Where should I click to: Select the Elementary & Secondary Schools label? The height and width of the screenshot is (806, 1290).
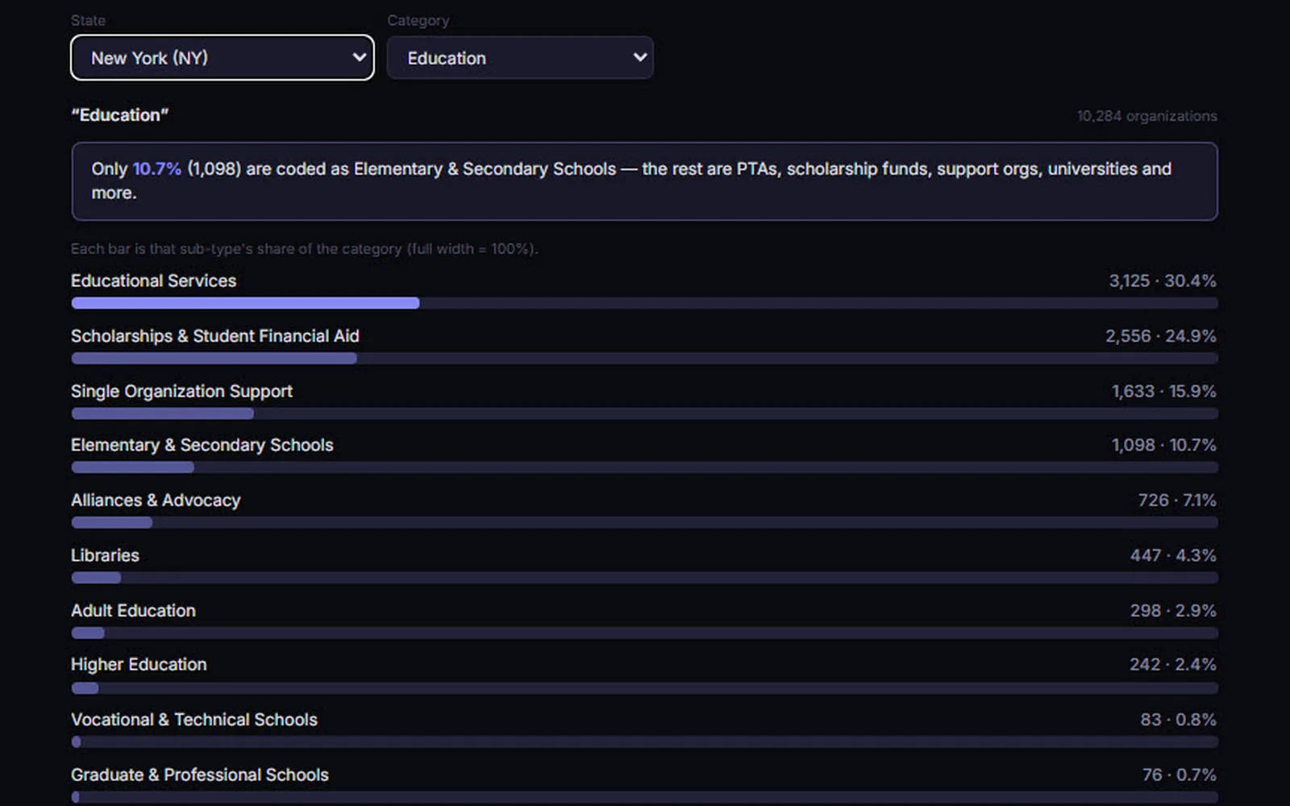202,445
